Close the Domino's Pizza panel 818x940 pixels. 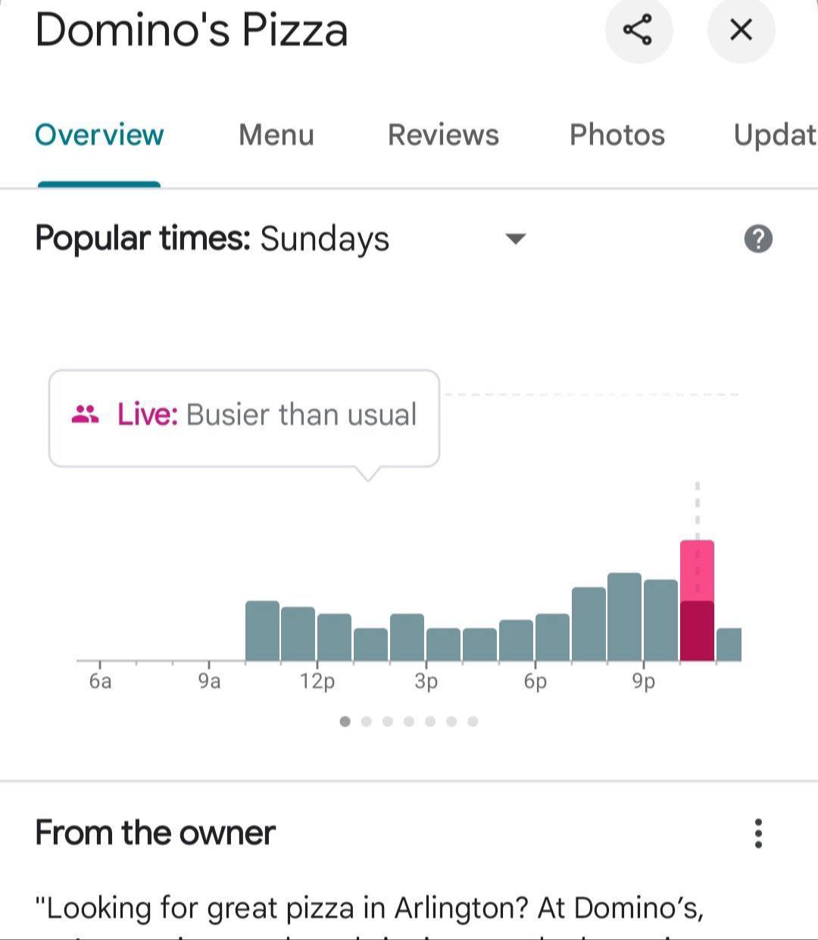740,30
